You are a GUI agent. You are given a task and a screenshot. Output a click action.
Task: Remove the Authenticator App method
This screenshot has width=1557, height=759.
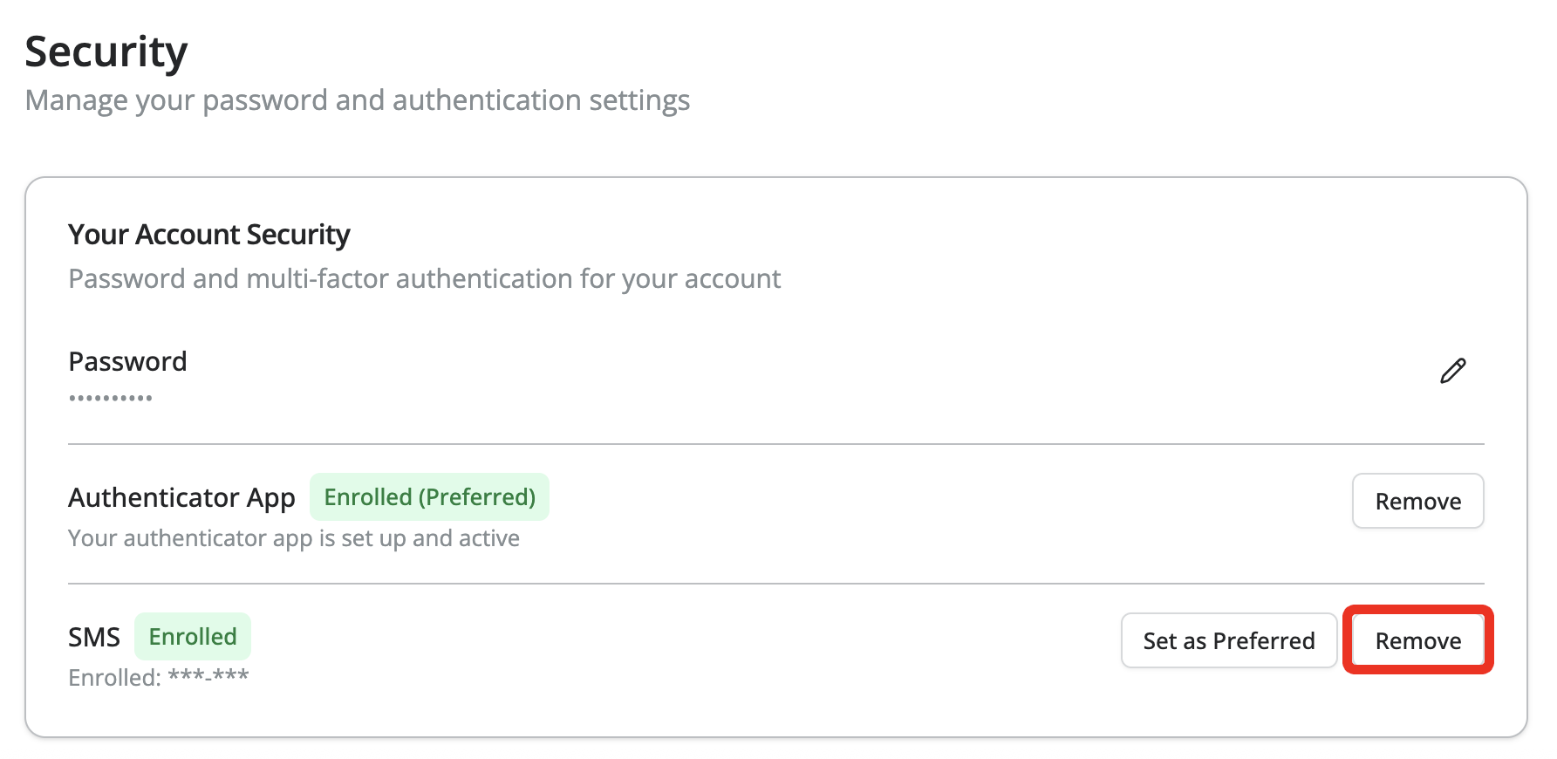[1417, 501]
